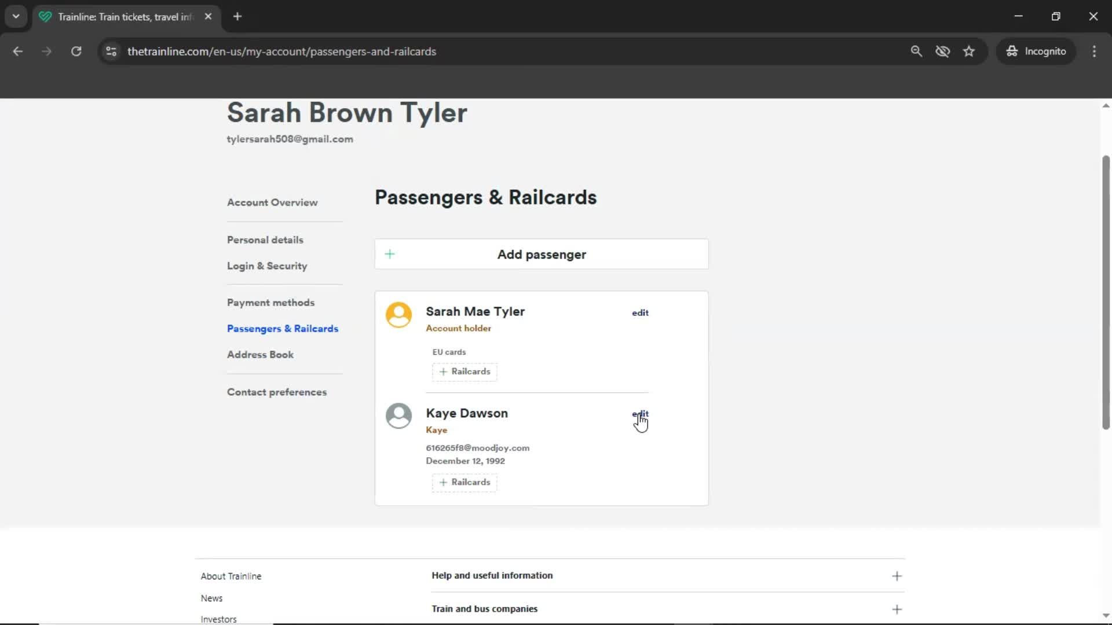Bookmark the page via the star icon
This screenshot has height=625, width=1112.
[x=969, y=51]
